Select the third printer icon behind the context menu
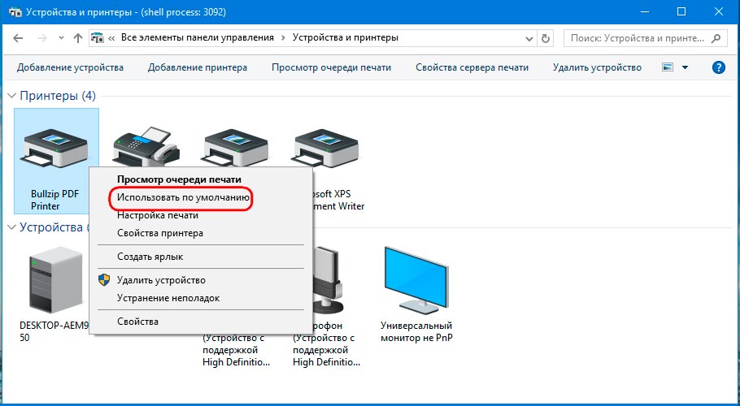Viewport: 740px width, 406px height. [236, 149]
